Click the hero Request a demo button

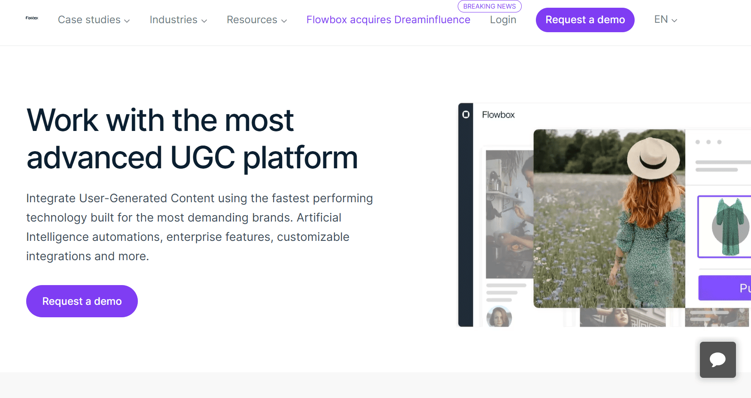82,301
